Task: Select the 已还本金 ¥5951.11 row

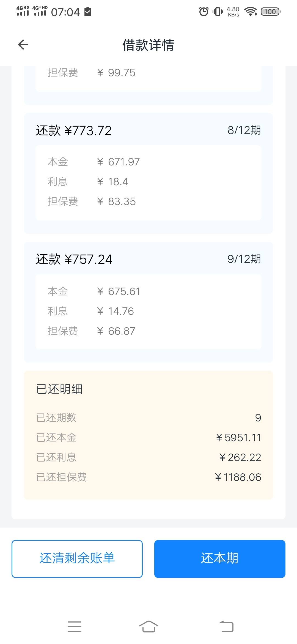Action: 148,438
